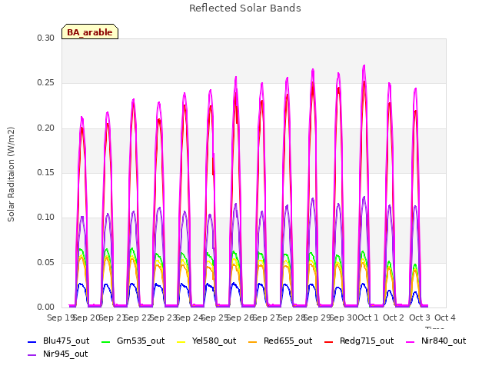Image resolution: width=492 pixels, height=369 pixels.
Task: Click the Oct 2 x-axis date label
Action: click(x=394, y=317)
